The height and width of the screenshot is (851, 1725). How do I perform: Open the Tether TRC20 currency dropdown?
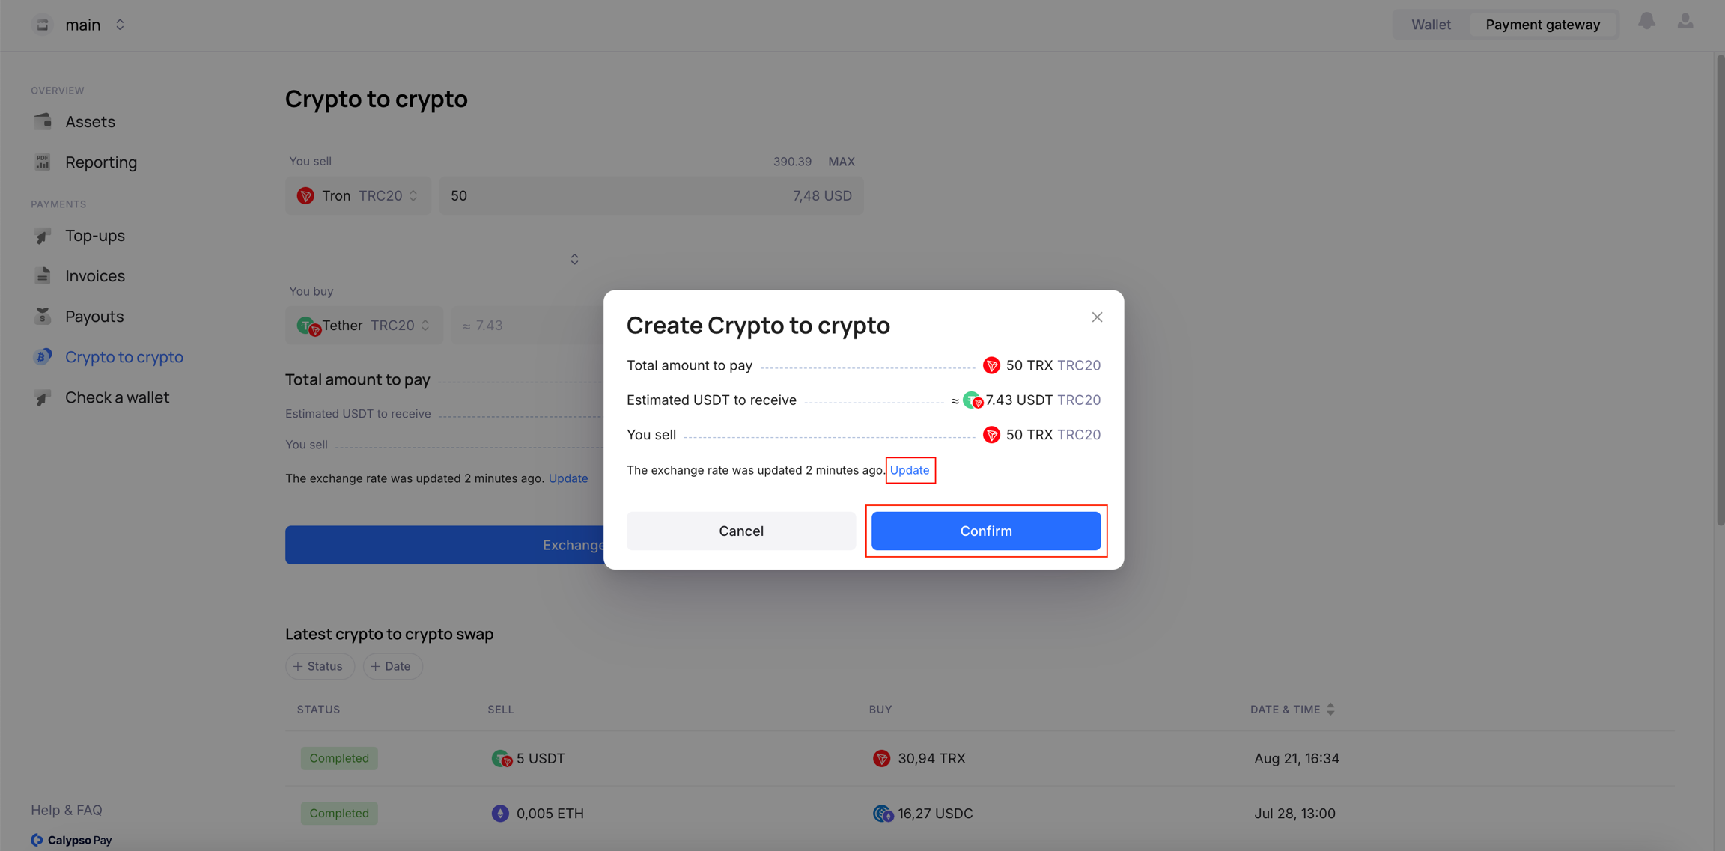364,326
